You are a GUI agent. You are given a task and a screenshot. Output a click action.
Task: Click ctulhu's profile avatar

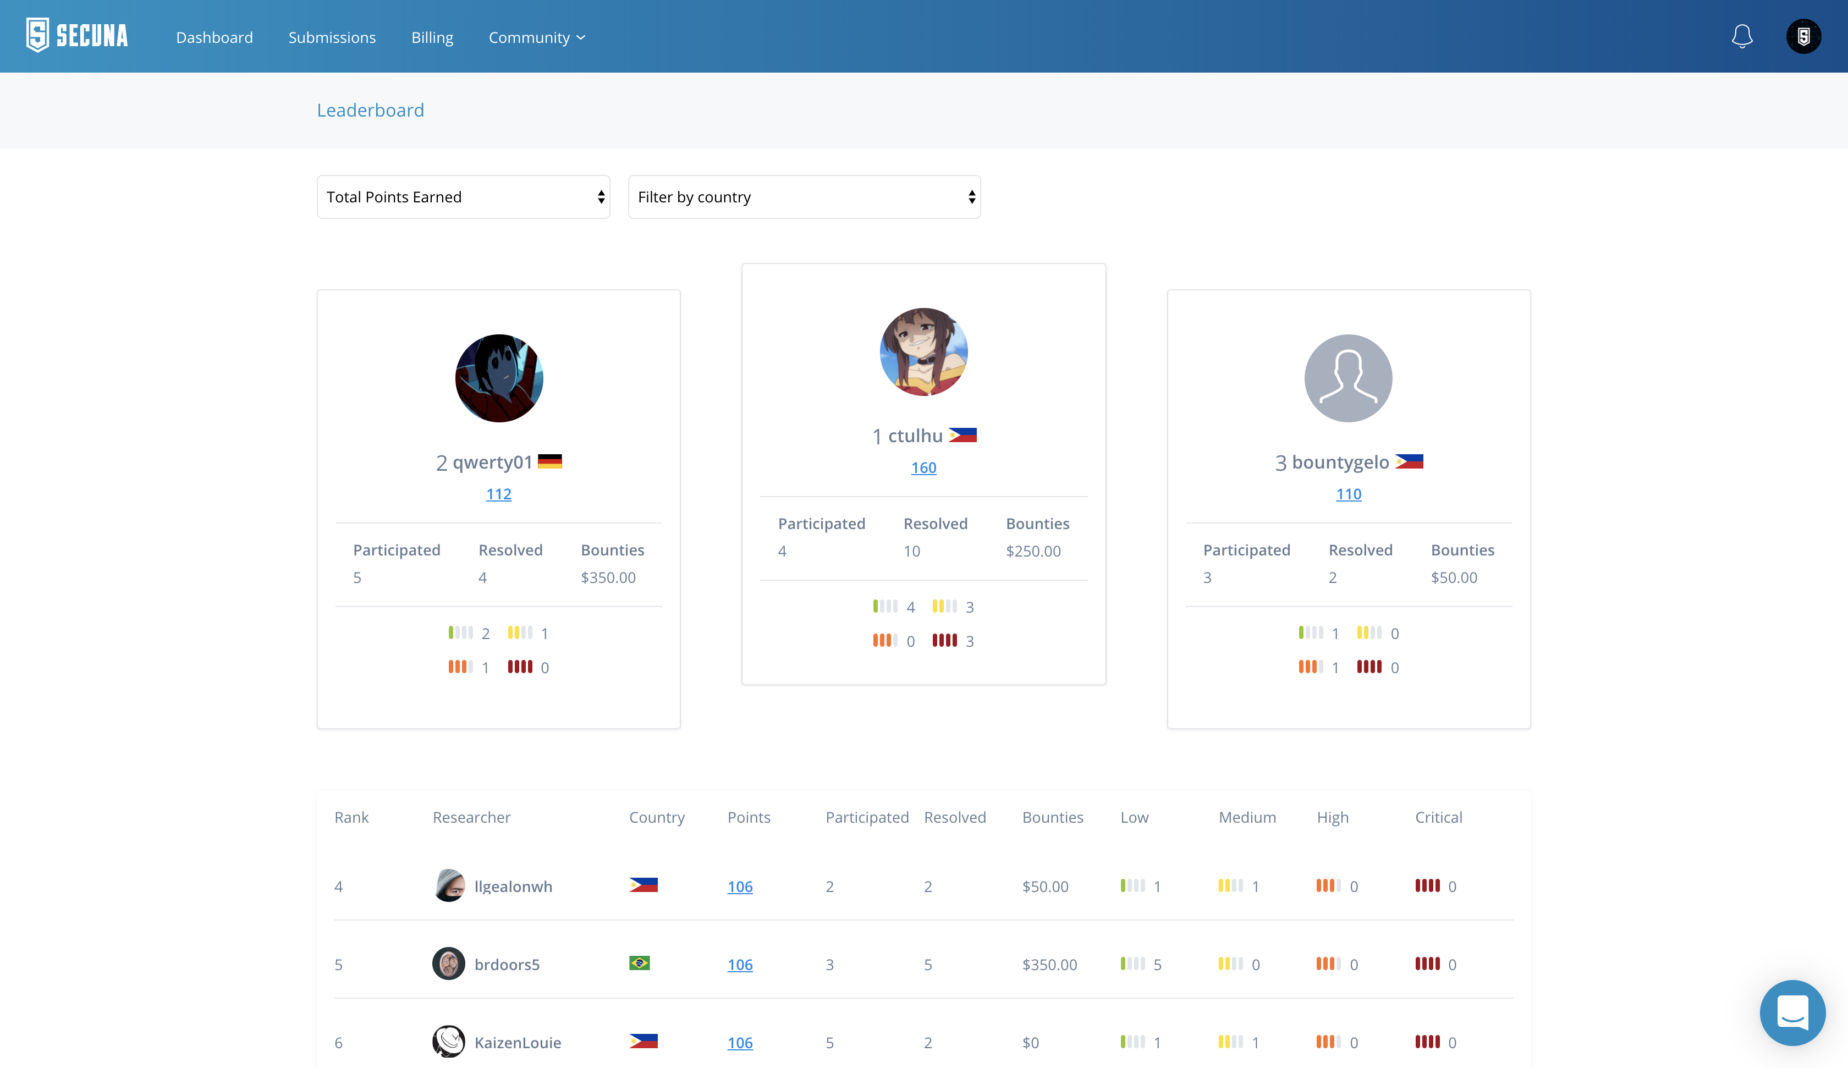923,352
